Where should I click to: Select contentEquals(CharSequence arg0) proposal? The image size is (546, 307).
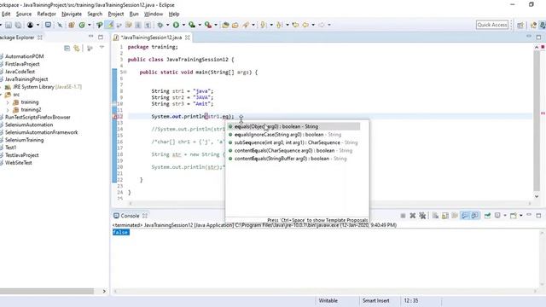pos(293,151)
